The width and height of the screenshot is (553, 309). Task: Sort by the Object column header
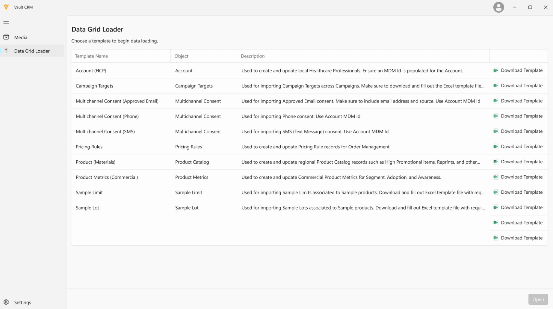181,56
